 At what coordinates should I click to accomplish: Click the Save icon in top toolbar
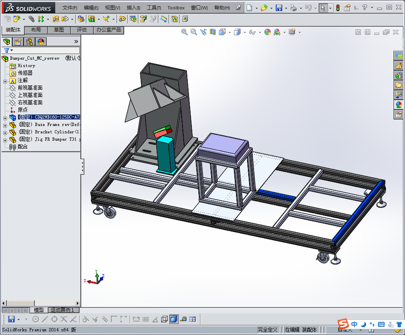278,8
